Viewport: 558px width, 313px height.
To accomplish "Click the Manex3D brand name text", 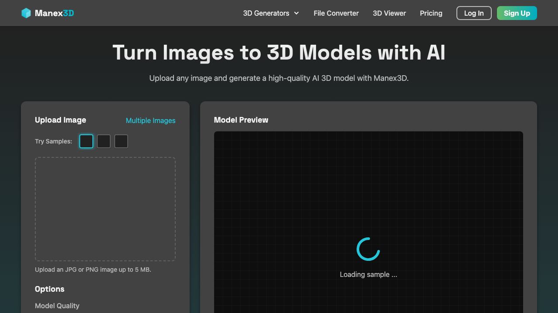I will (54, 13).
